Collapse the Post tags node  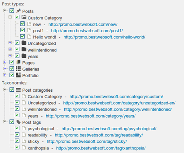[5, 122]
